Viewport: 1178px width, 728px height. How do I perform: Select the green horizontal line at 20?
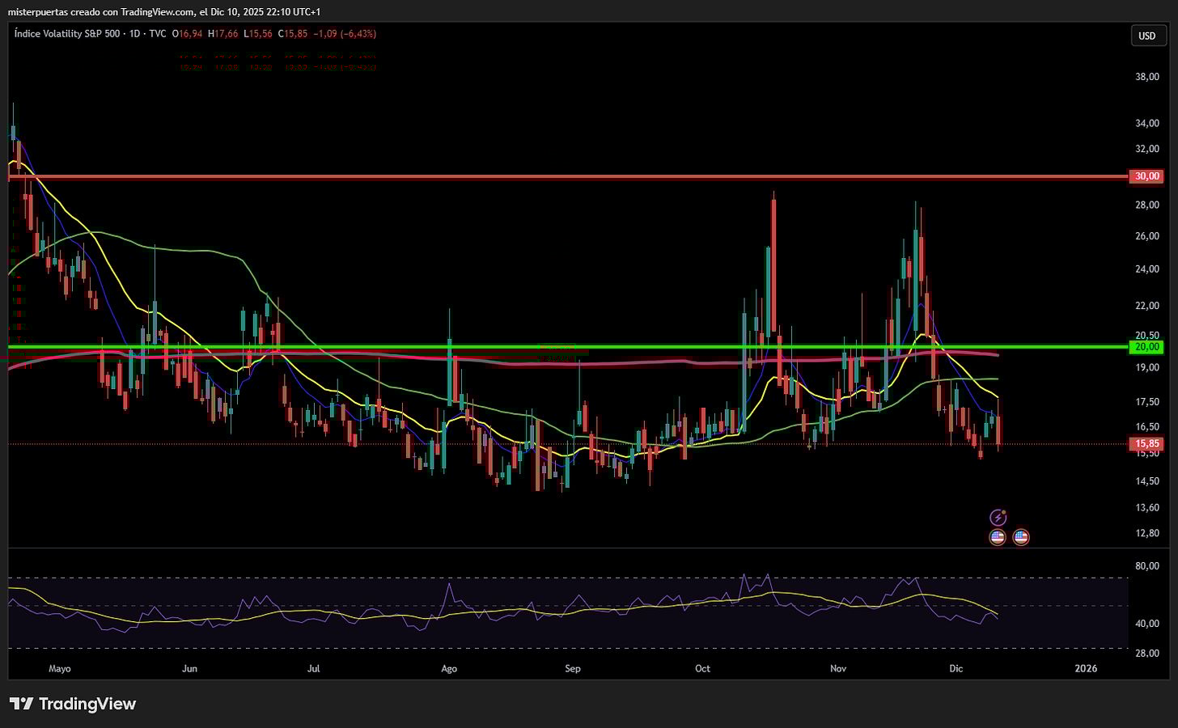pyautogui.click(x=568, y=347)
